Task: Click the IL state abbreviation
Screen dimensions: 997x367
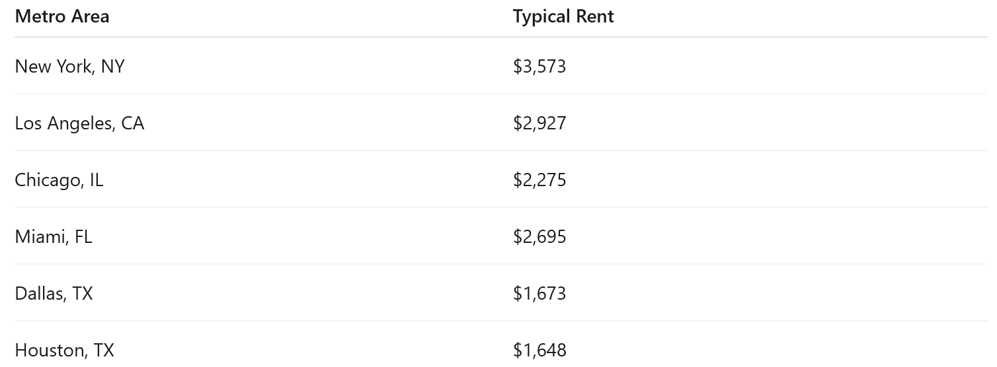Action: tap(97, 180)
